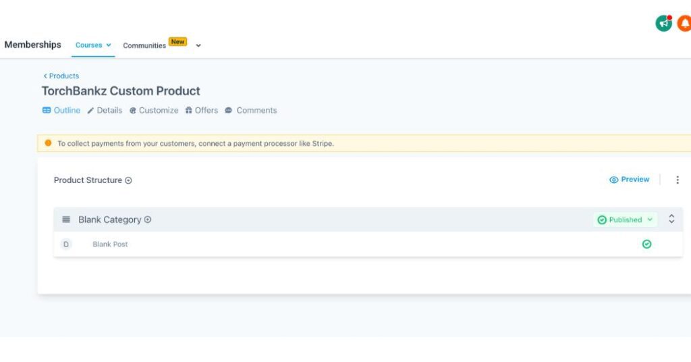Click the plus icon beside Blank Category
Screen dimensions: 691x362
coord(148,219)
